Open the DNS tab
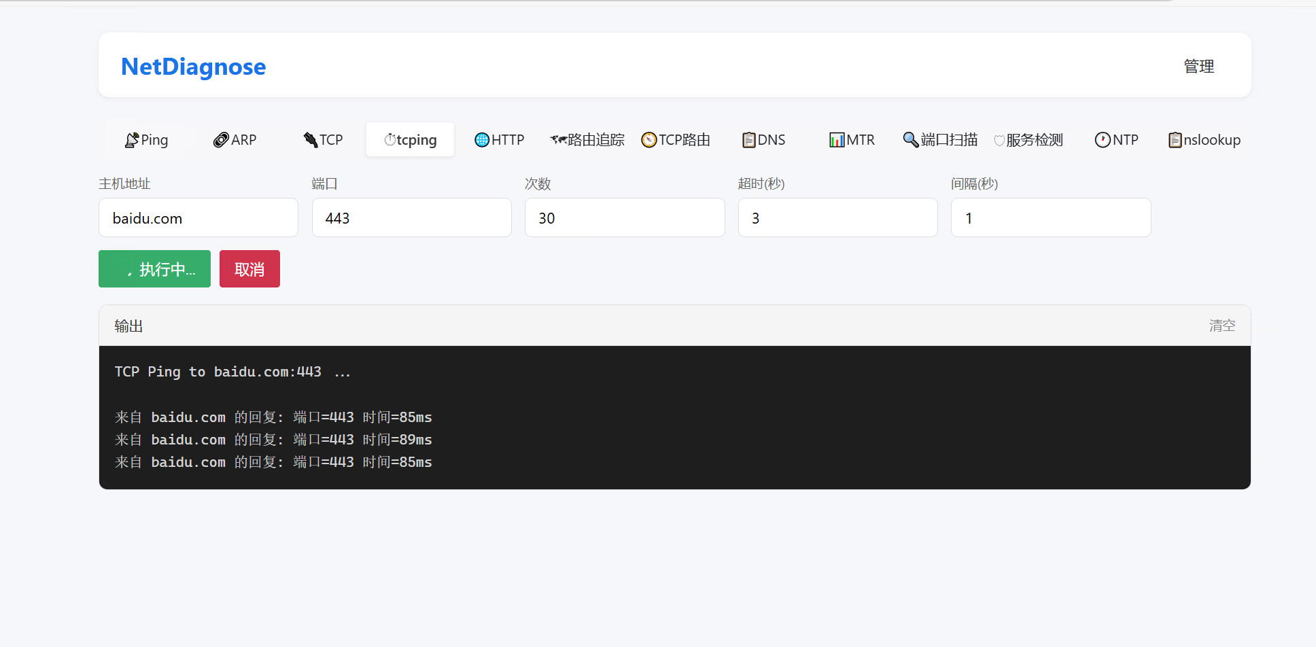Screen dimensions: 1316x647 click(x=764, y=140)
